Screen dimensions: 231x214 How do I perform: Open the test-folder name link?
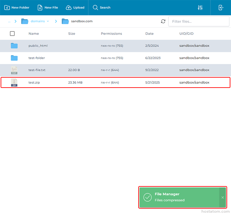click(37, 58)
